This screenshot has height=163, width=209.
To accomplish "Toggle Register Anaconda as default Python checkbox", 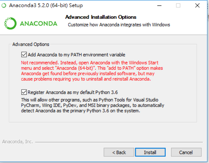I will (x=24, y=92).
